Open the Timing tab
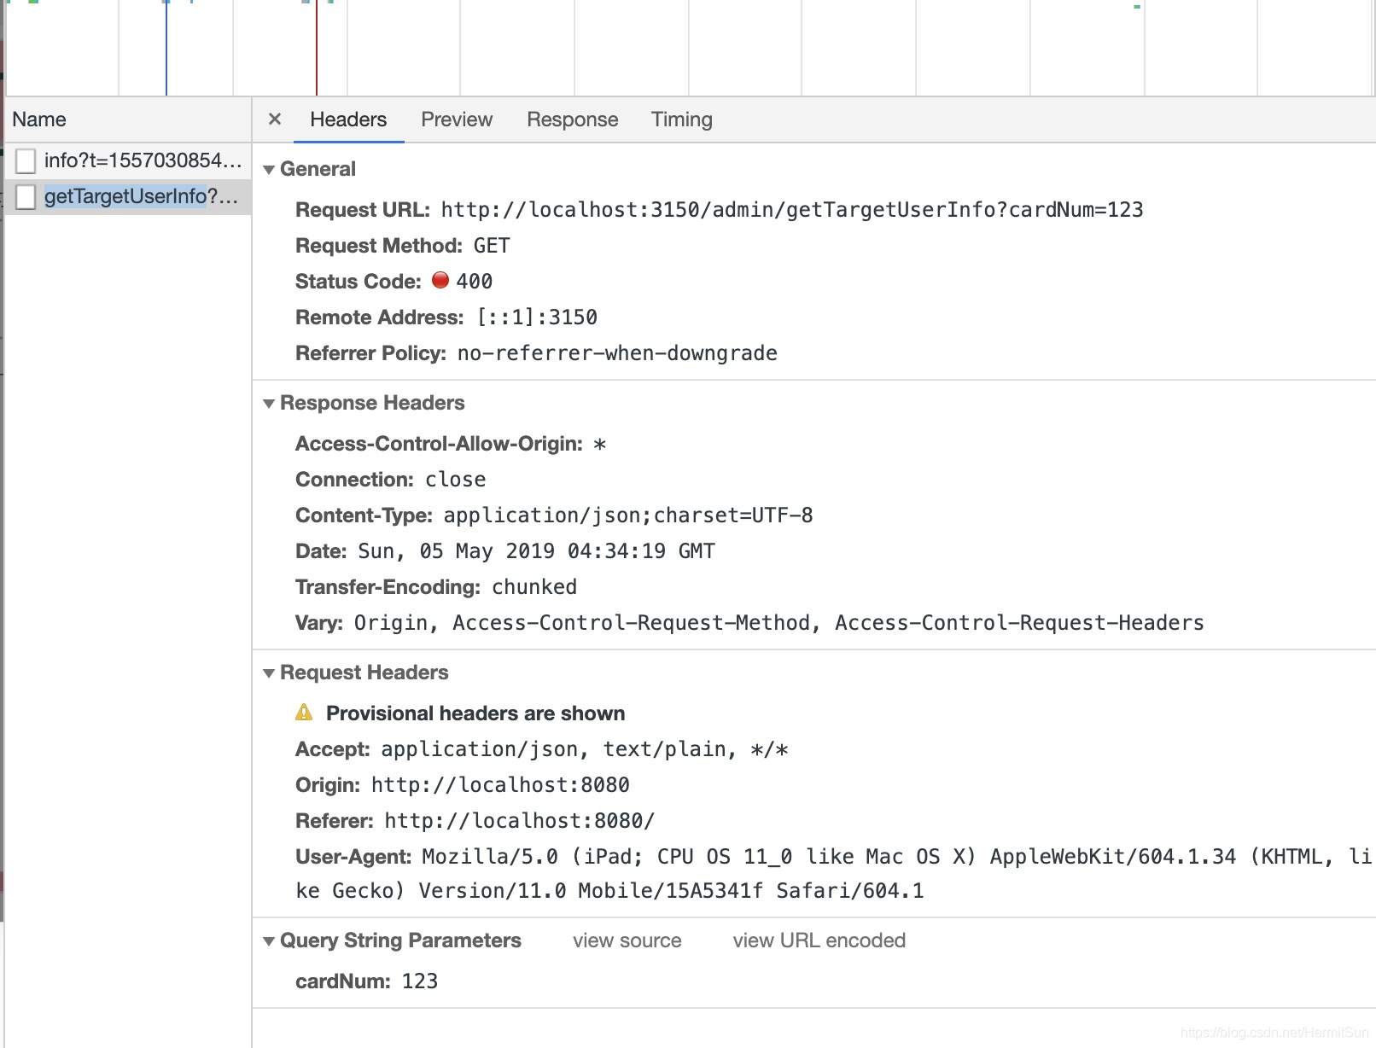Image resolution: width=1376 pixels, height=1048 pixels. [681, 119]
